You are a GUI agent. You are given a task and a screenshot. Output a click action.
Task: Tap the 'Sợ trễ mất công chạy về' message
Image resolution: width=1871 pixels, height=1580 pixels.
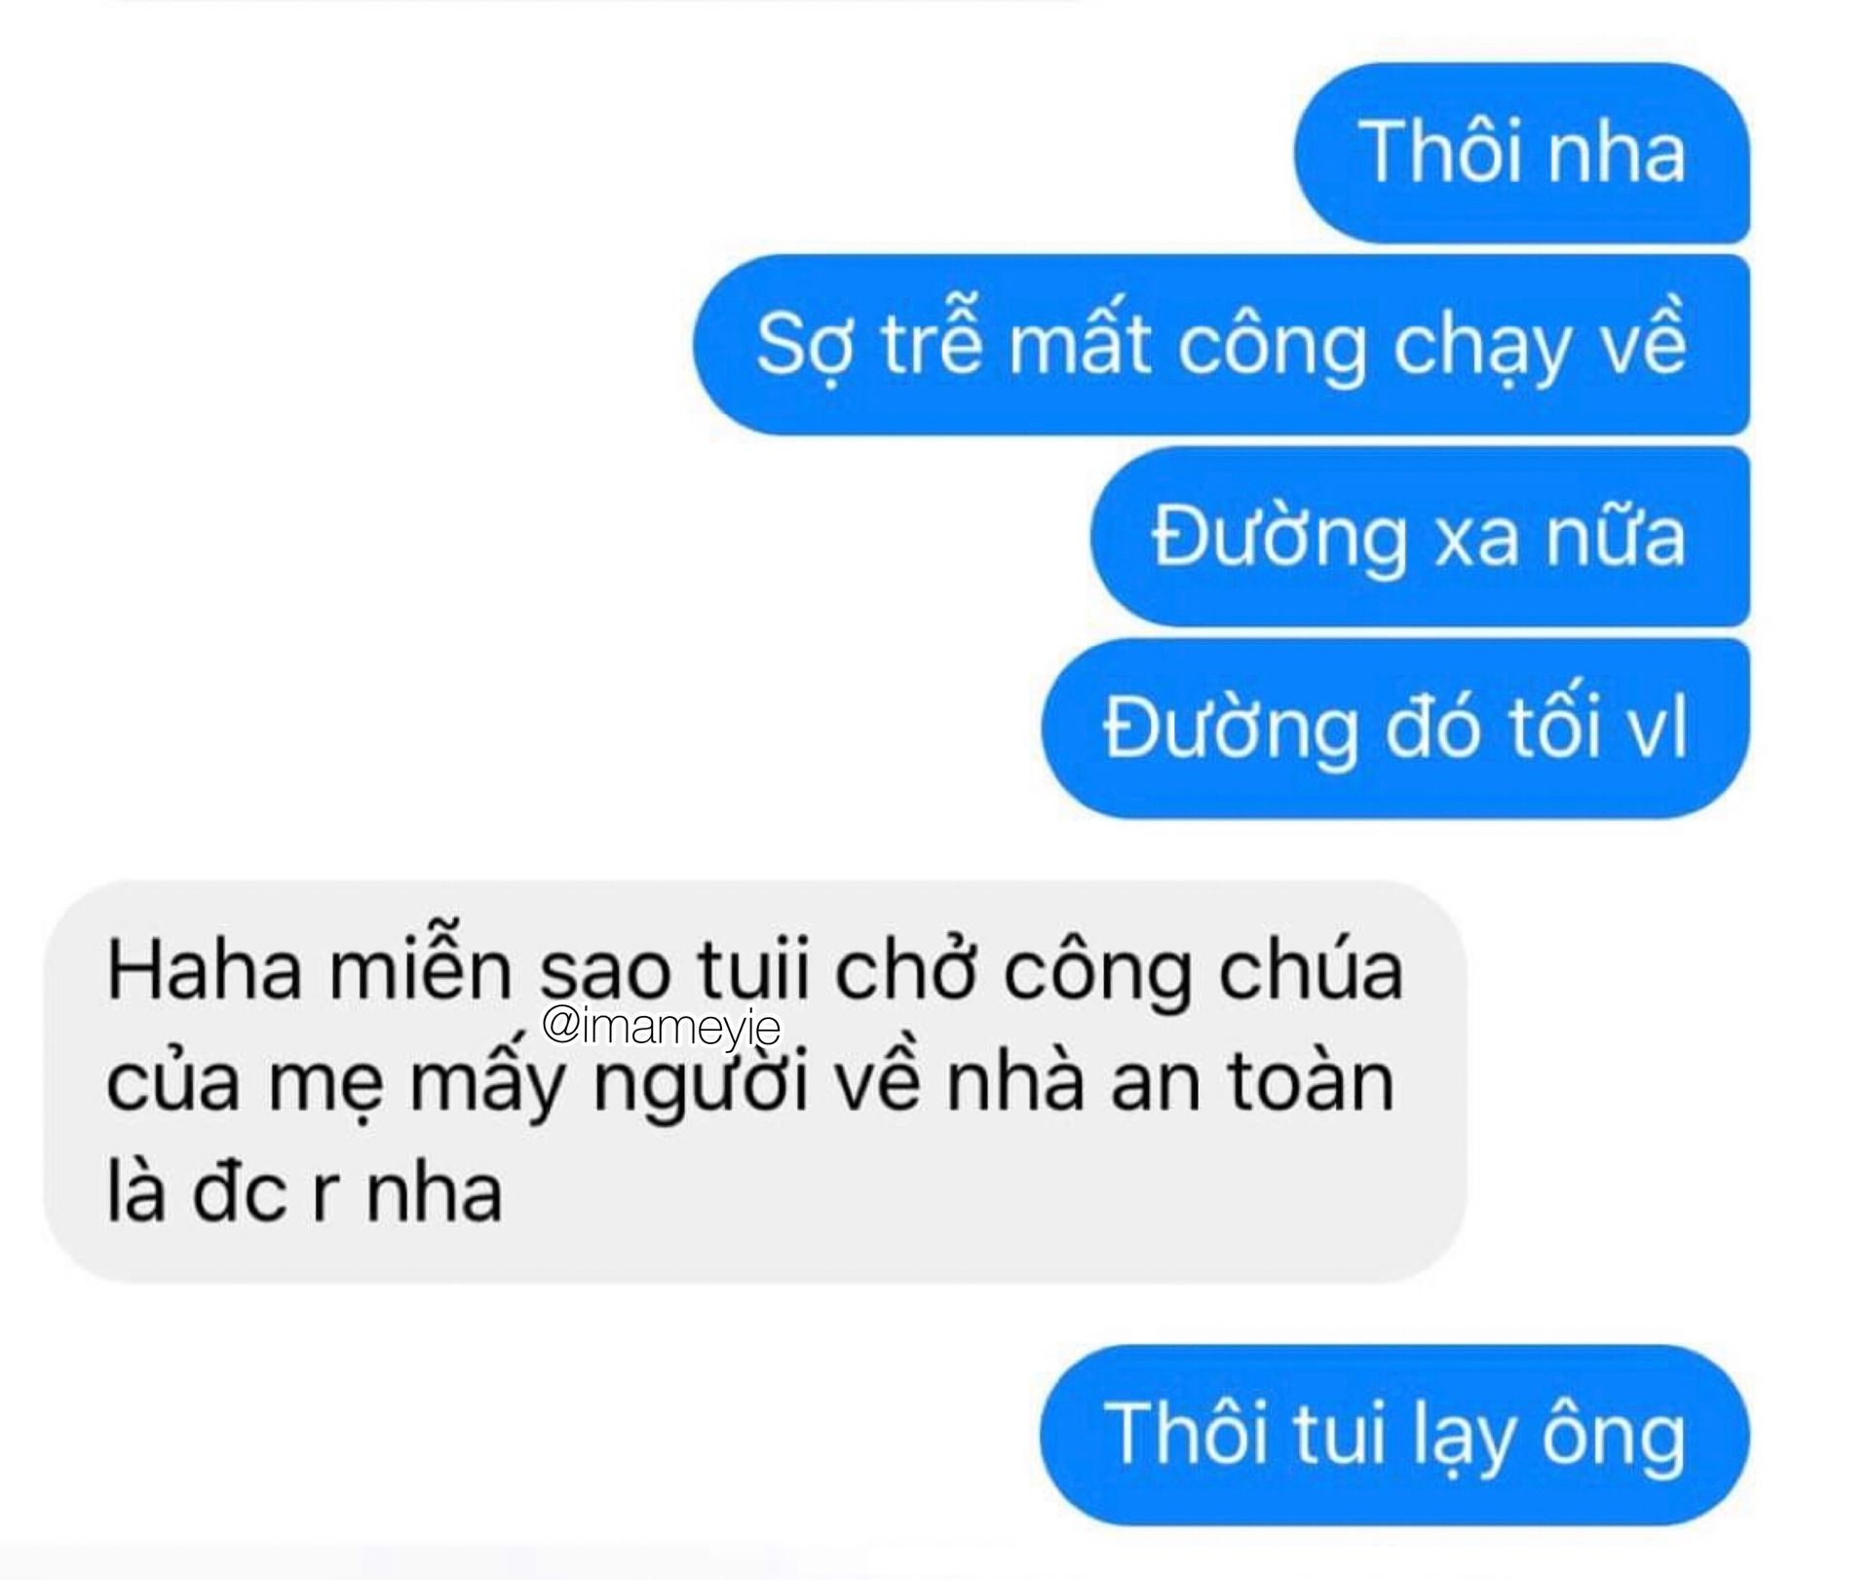(x=1221, y=345)
